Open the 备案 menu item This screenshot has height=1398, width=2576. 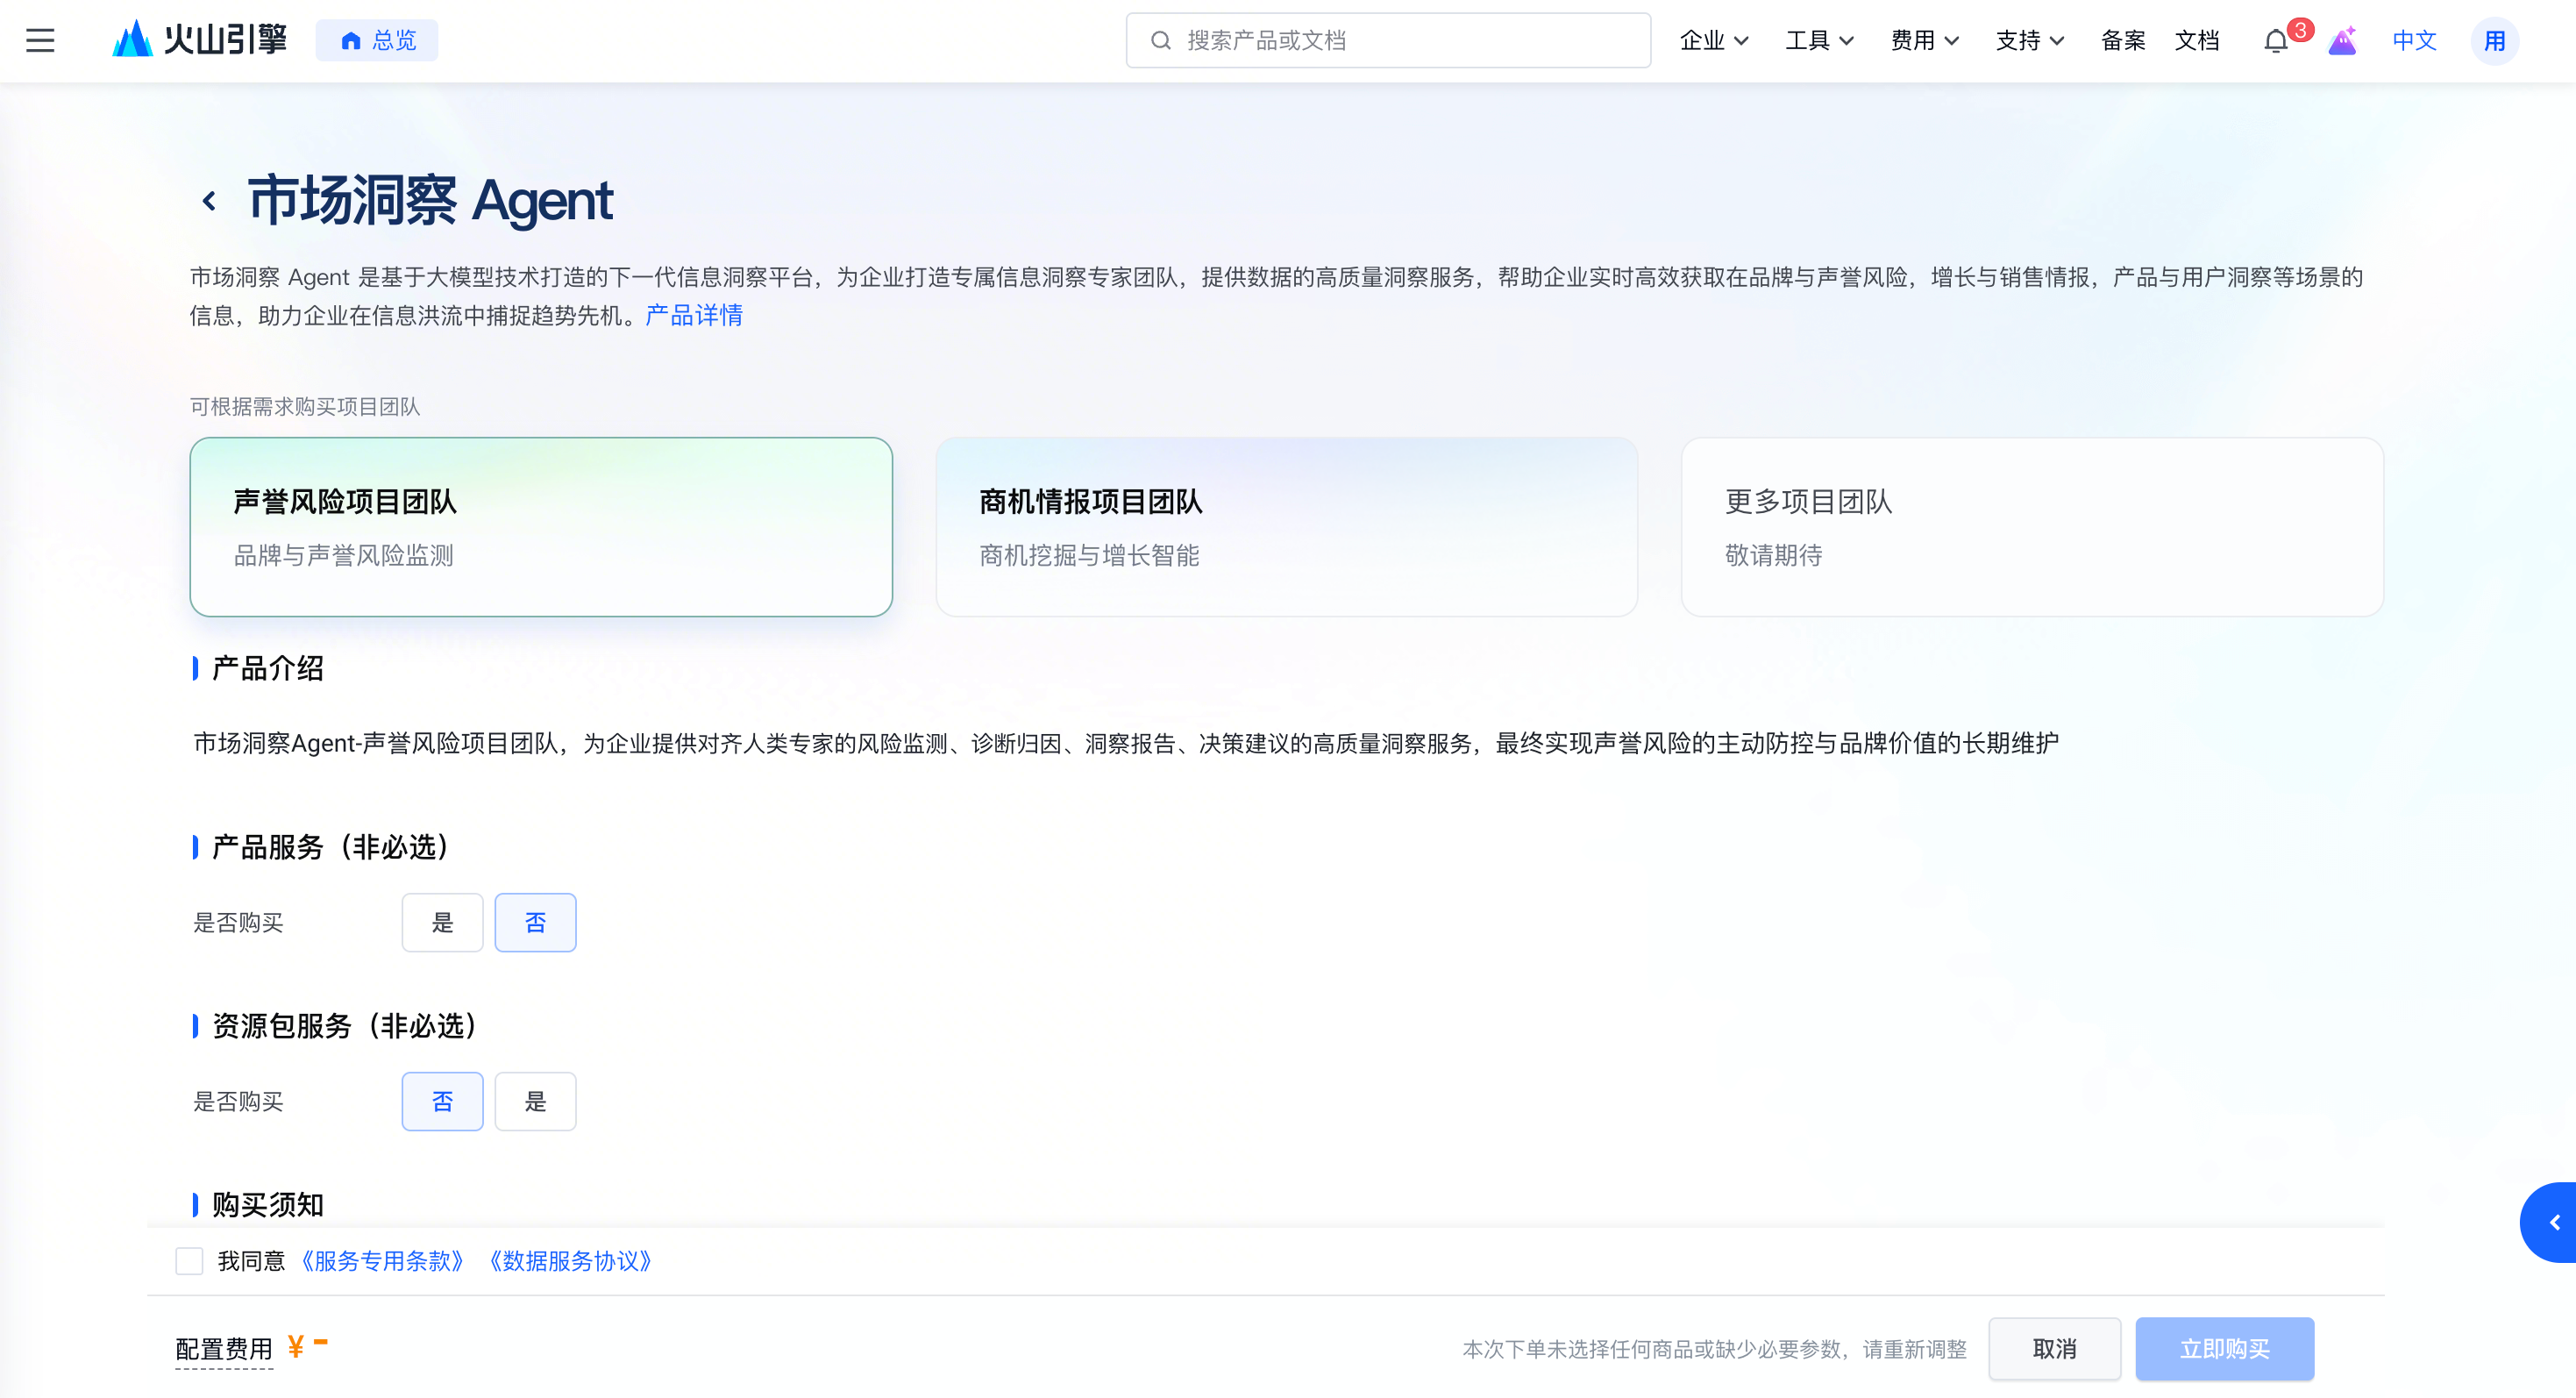[x=2122, y=40]
